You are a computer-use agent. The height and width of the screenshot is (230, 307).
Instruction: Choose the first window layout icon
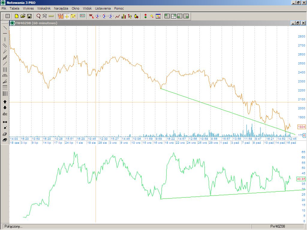click(167, 16)
